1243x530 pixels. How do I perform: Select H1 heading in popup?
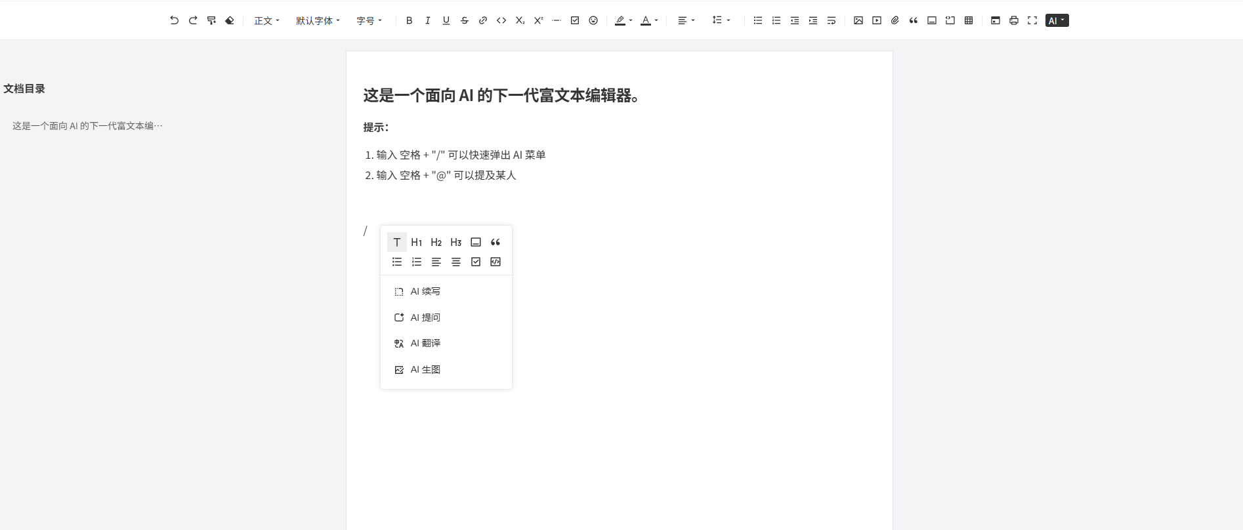point(417,242)
